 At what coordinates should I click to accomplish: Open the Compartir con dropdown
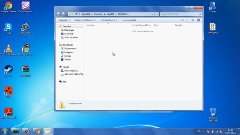pos(109,20)
